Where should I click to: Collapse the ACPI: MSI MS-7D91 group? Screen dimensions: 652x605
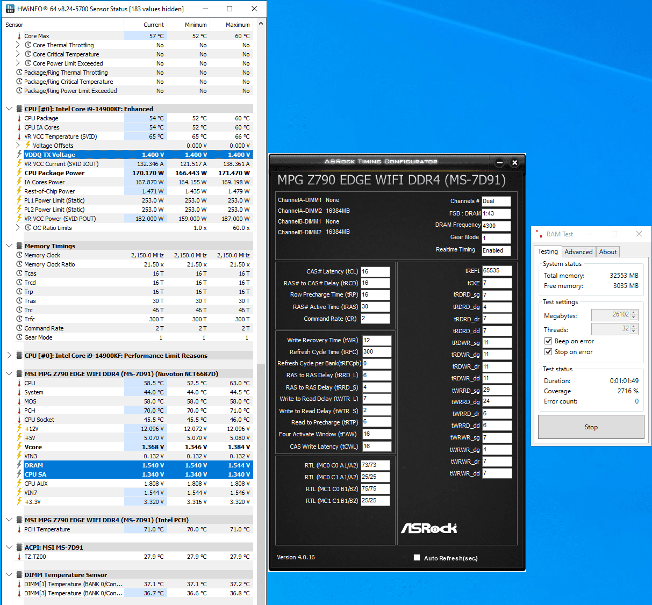point(9,547)
